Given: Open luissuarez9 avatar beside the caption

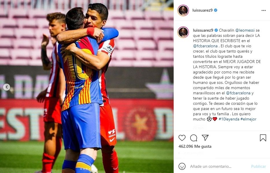Looking at the screenshot, I should 183,32.
